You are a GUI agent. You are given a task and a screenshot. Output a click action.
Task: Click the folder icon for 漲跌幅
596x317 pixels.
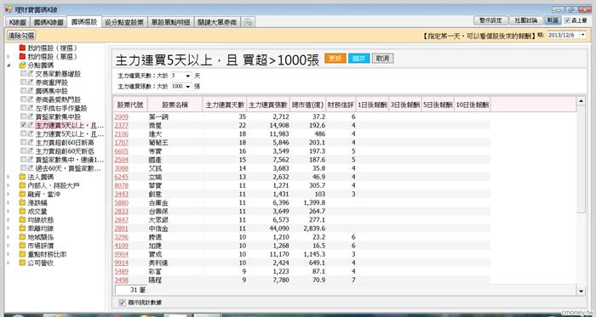22,202
